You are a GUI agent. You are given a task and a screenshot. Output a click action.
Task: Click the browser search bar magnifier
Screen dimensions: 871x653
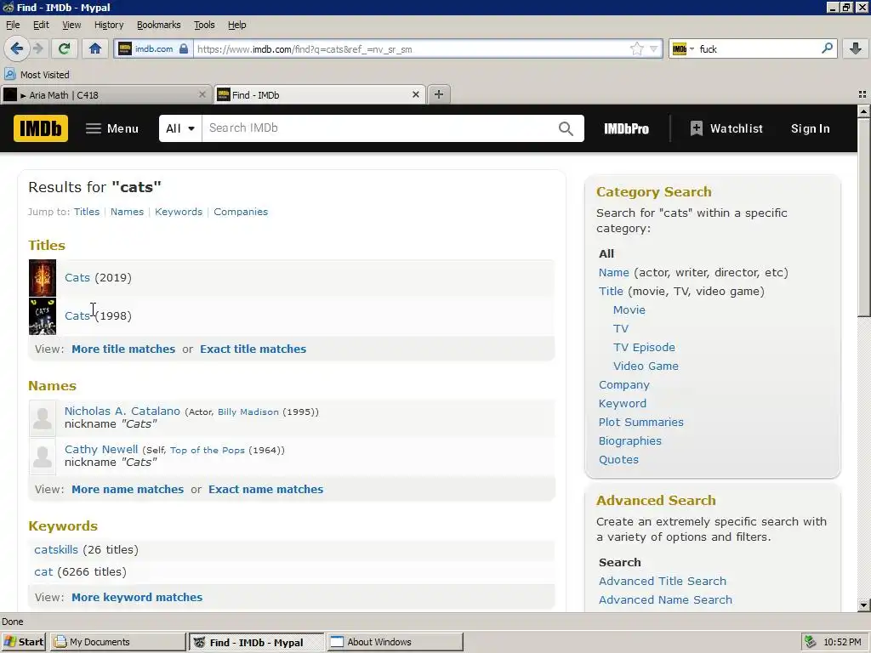coord(827,48)
